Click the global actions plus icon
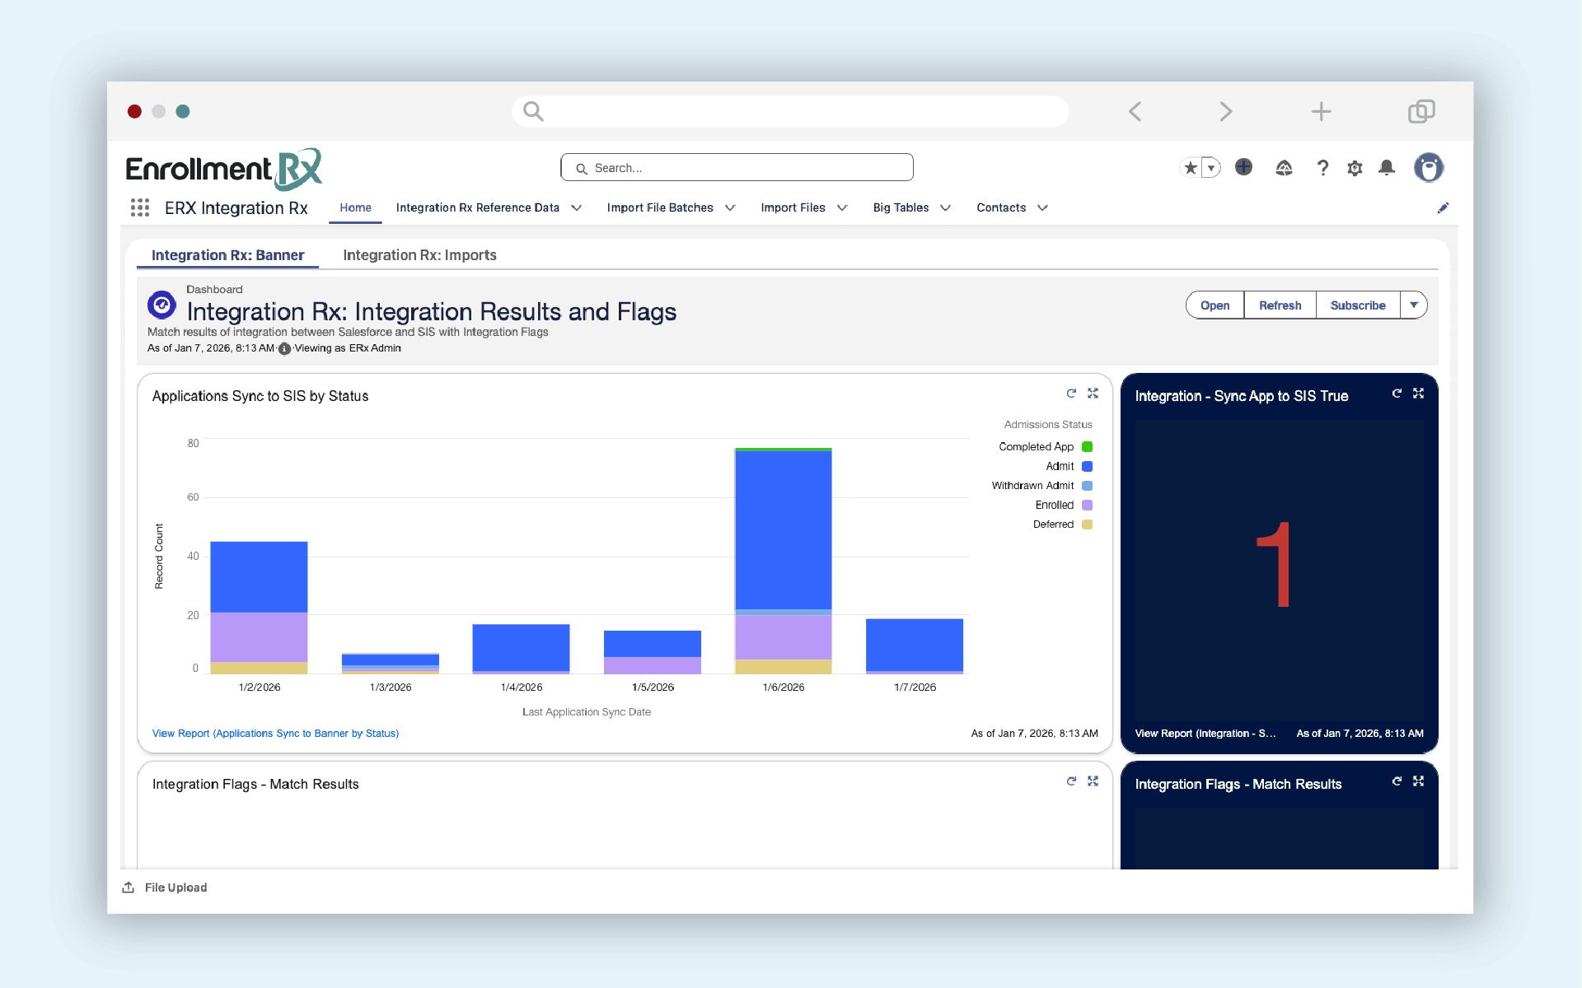The width and height of the screenshot is (1582, 988). tap(1243, 167)
